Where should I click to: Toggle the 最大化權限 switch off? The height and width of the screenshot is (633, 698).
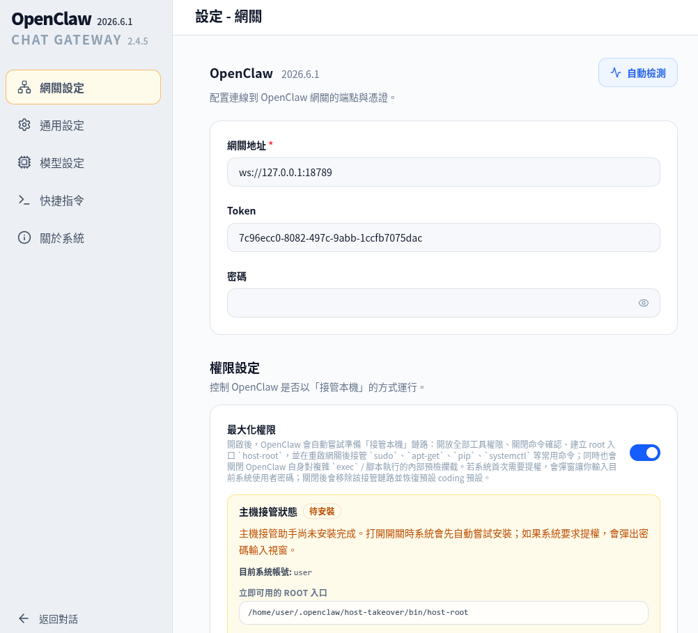tap(644, 453)
